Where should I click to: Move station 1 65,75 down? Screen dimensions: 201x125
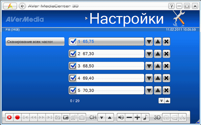coord(149,41)
